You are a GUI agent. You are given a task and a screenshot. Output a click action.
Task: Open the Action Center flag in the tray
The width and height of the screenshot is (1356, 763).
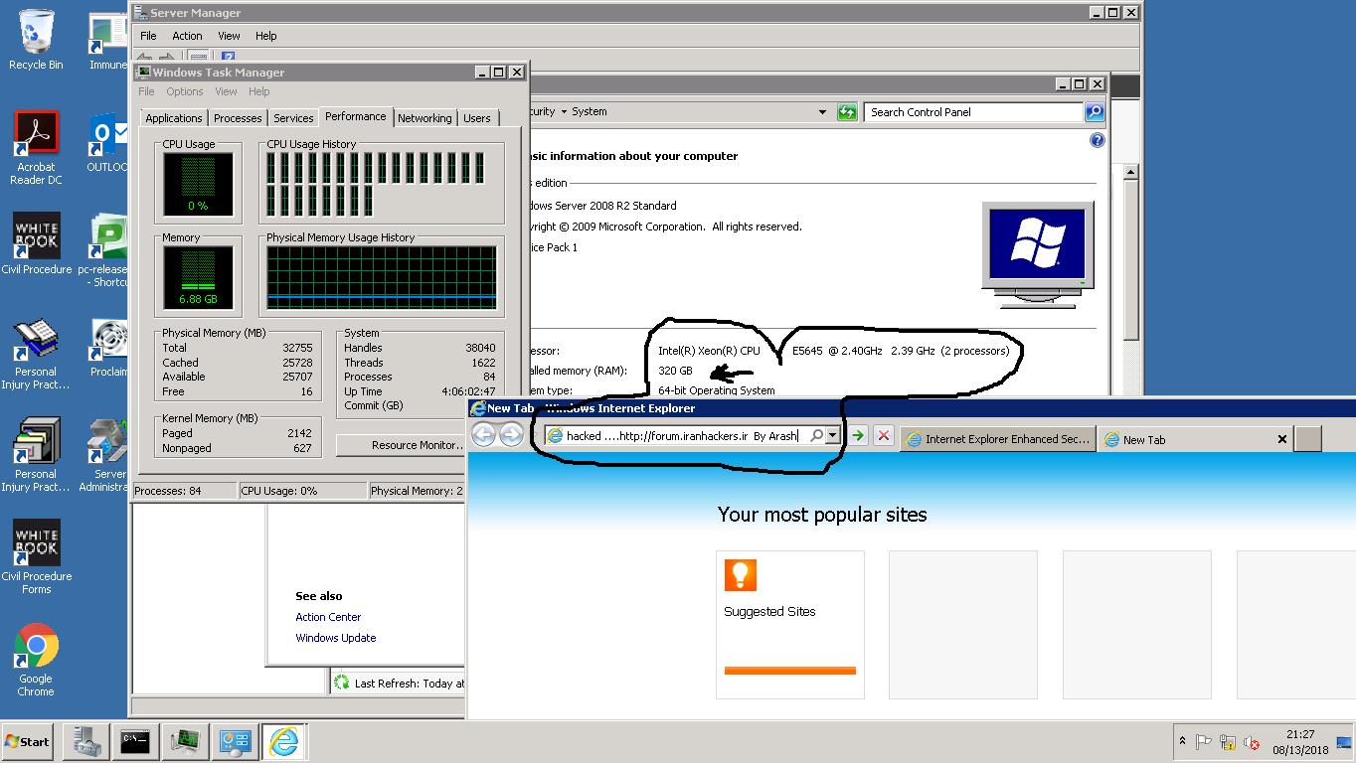click(x=1204, y=742)
